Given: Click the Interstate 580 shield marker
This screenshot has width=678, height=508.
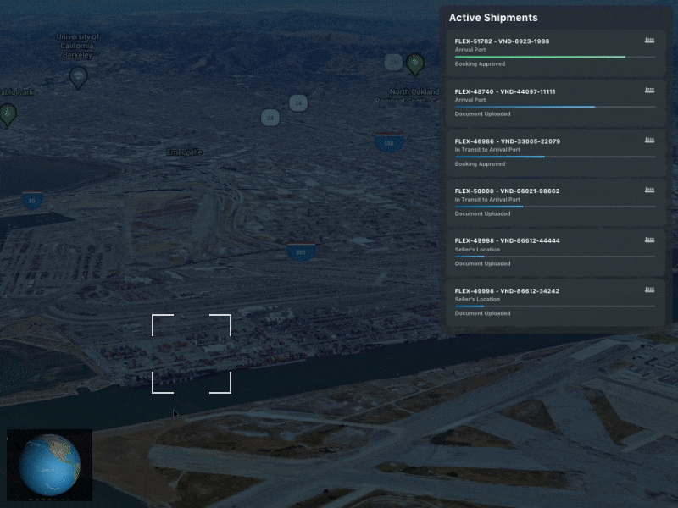Looking at the screenshot, I should 389,142.
